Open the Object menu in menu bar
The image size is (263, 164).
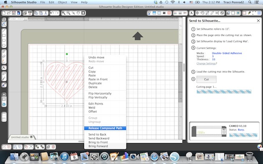[62, 2]
